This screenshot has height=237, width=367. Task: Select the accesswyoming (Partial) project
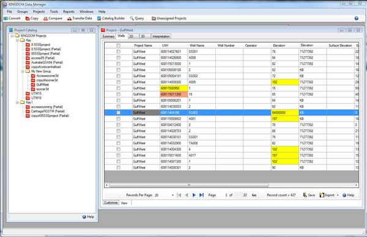[47, 107]
